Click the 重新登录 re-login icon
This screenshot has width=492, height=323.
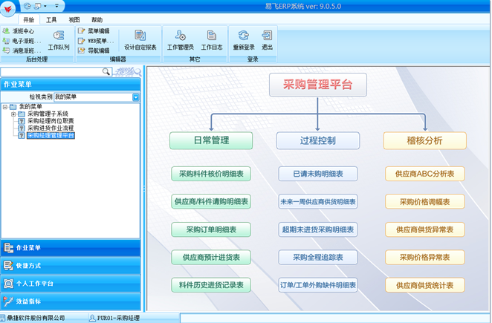[244, 39]
